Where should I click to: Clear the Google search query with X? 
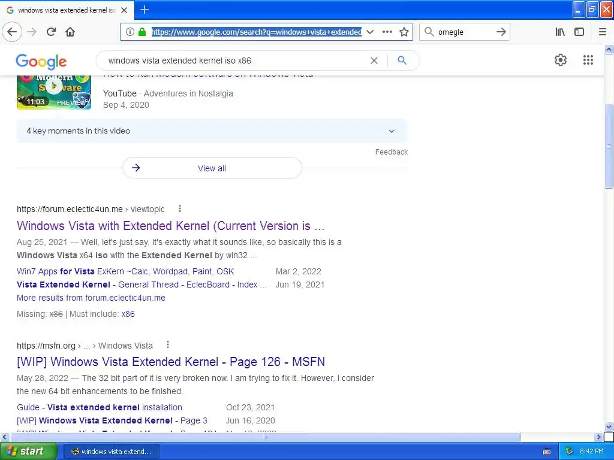[374, 60]
